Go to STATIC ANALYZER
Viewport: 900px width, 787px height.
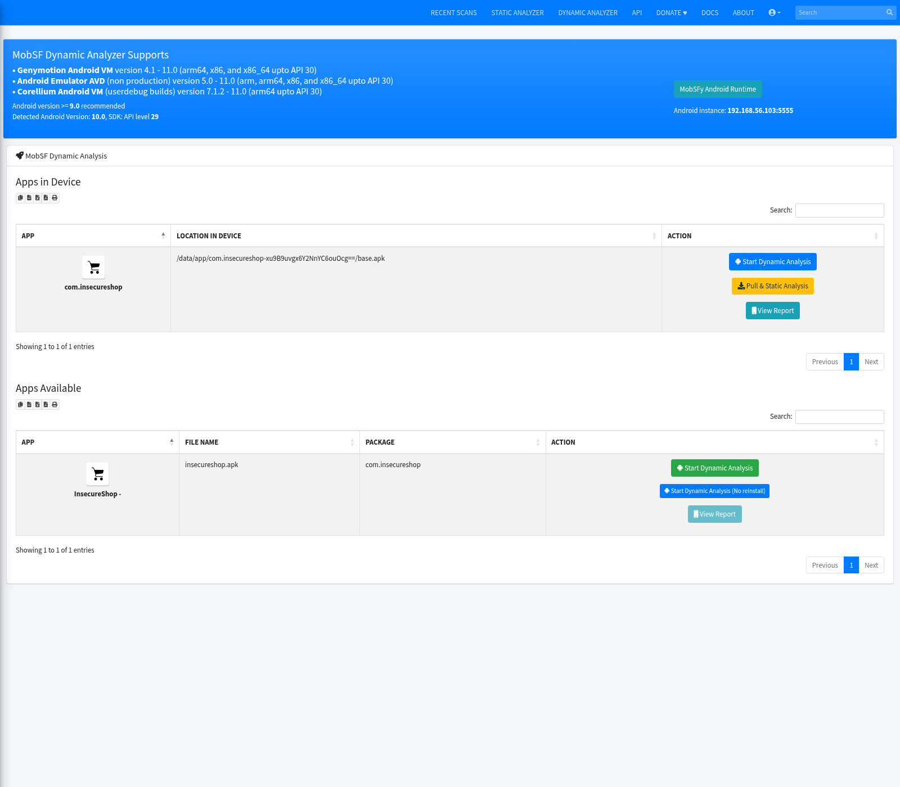(517, 12)
